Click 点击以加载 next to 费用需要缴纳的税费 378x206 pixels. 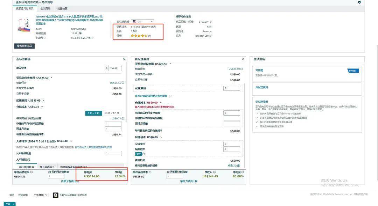click(234, 165)
